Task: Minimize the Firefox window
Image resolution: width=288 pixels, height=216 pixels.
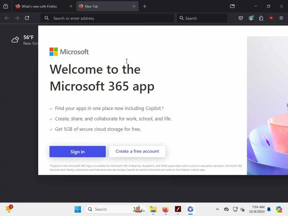Action: [255, 6]
